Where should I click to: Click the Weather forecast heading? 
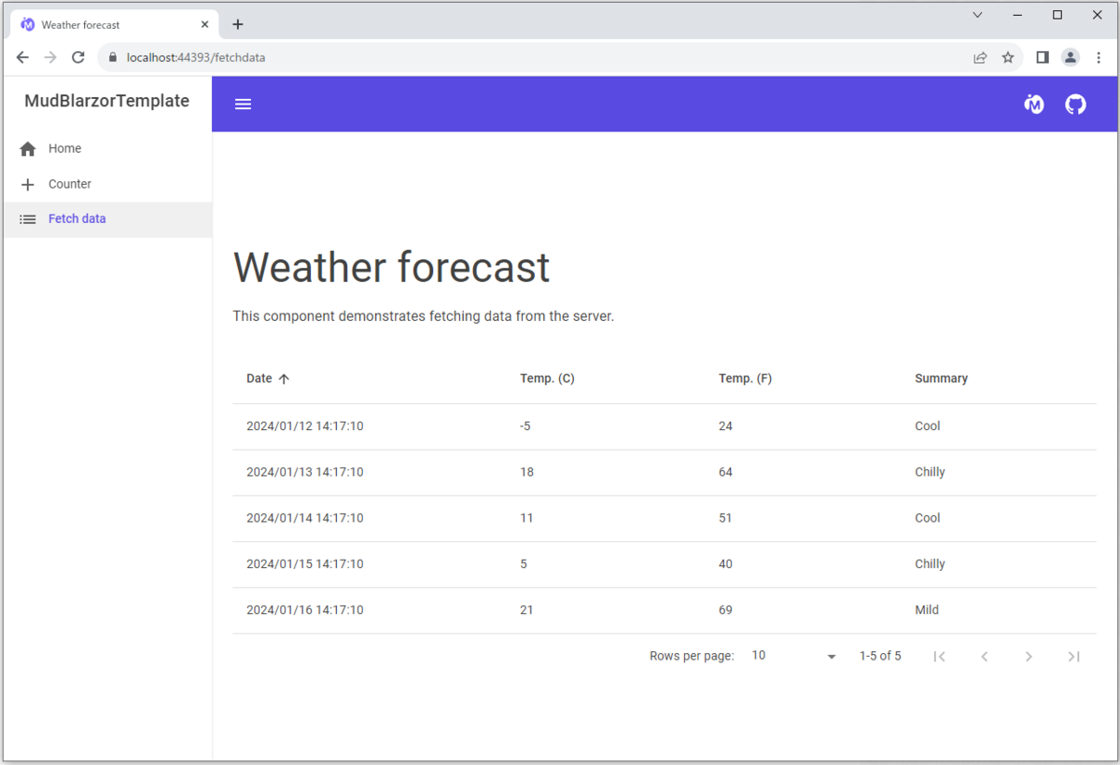391,268
